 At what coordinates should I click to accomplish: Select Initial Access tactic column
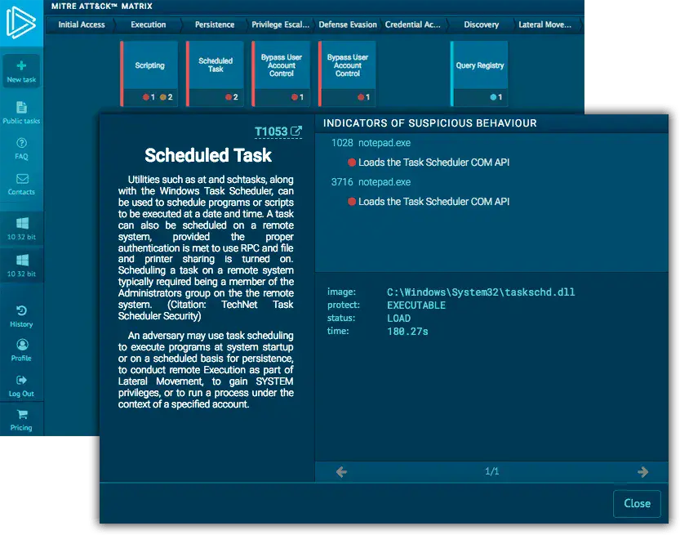[82, 25]
